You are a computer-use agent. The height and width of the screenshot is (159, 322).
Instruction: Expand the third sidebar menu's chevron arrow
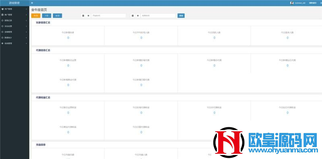(26, 20)
